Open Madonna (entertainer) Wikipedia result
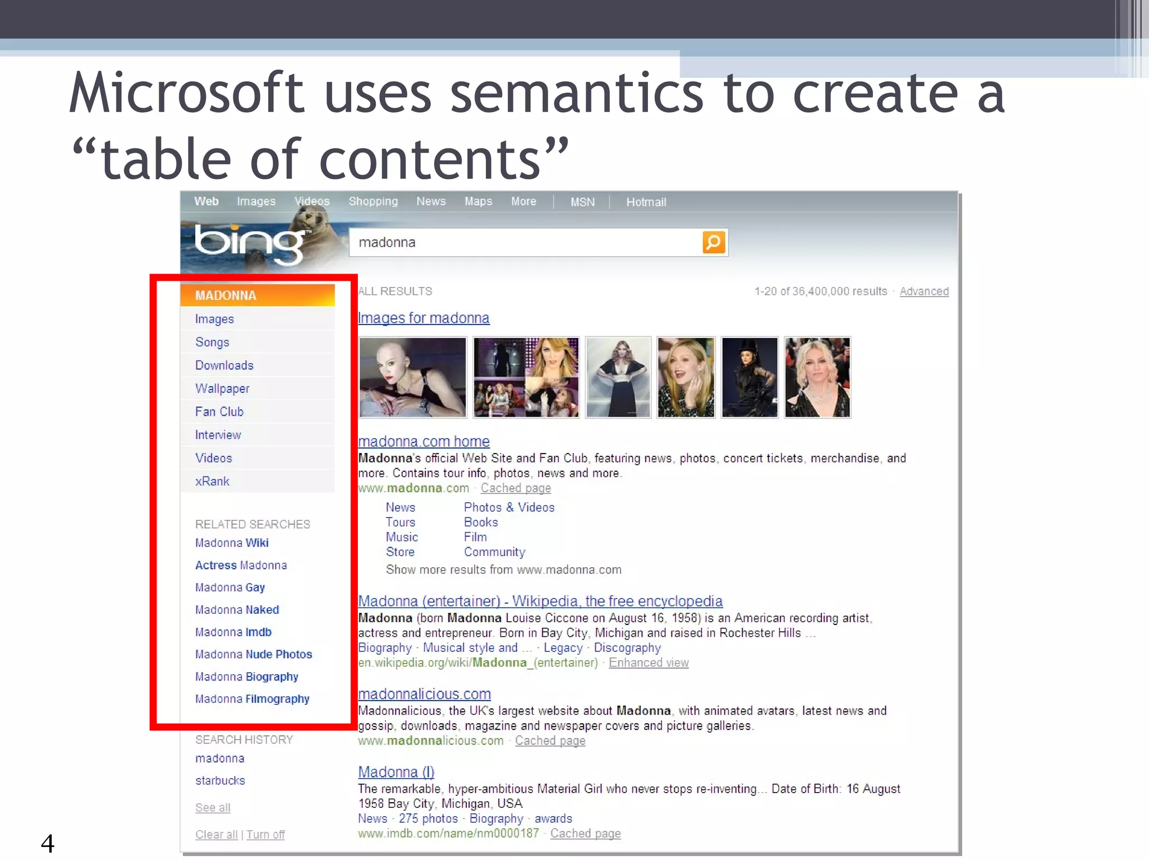 coord(540,601)
